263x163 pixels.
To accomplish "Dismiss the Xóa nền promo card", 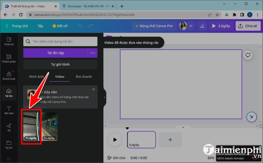I will (94, 89).
